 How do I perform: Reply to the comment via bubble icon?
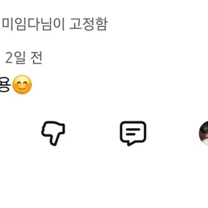[133, 133]
